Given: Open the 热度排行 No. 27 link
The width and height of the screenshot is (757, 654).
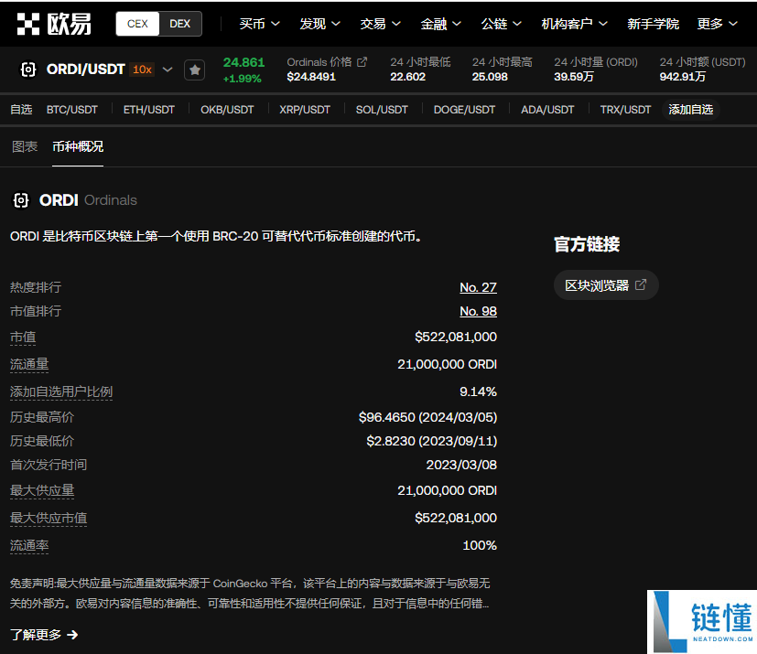Looking at the screenshot, I should tap(478, 287).
